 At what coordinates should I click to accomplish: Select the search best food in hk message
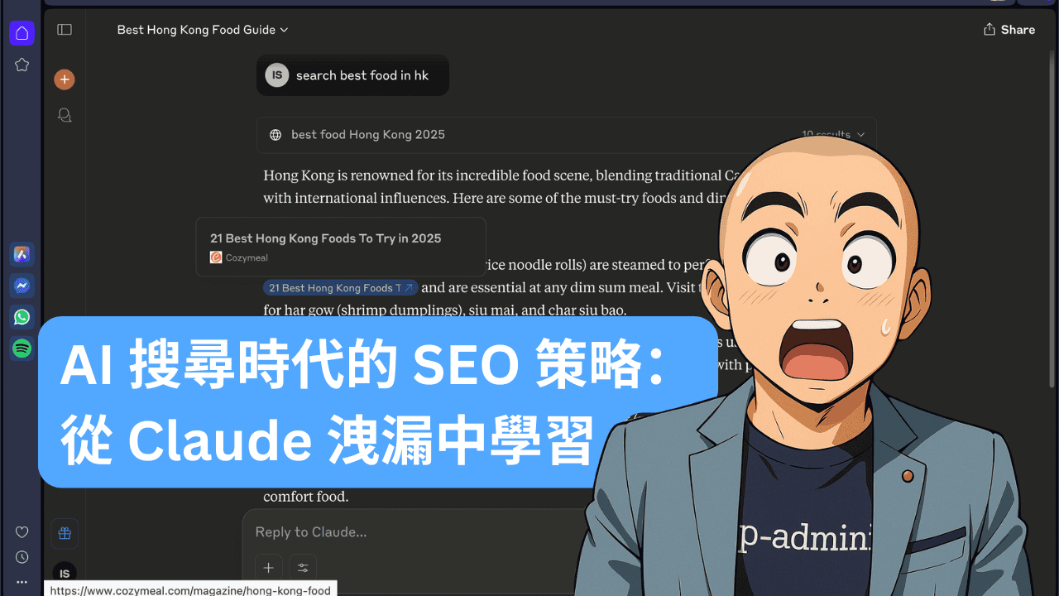[362, 75]
